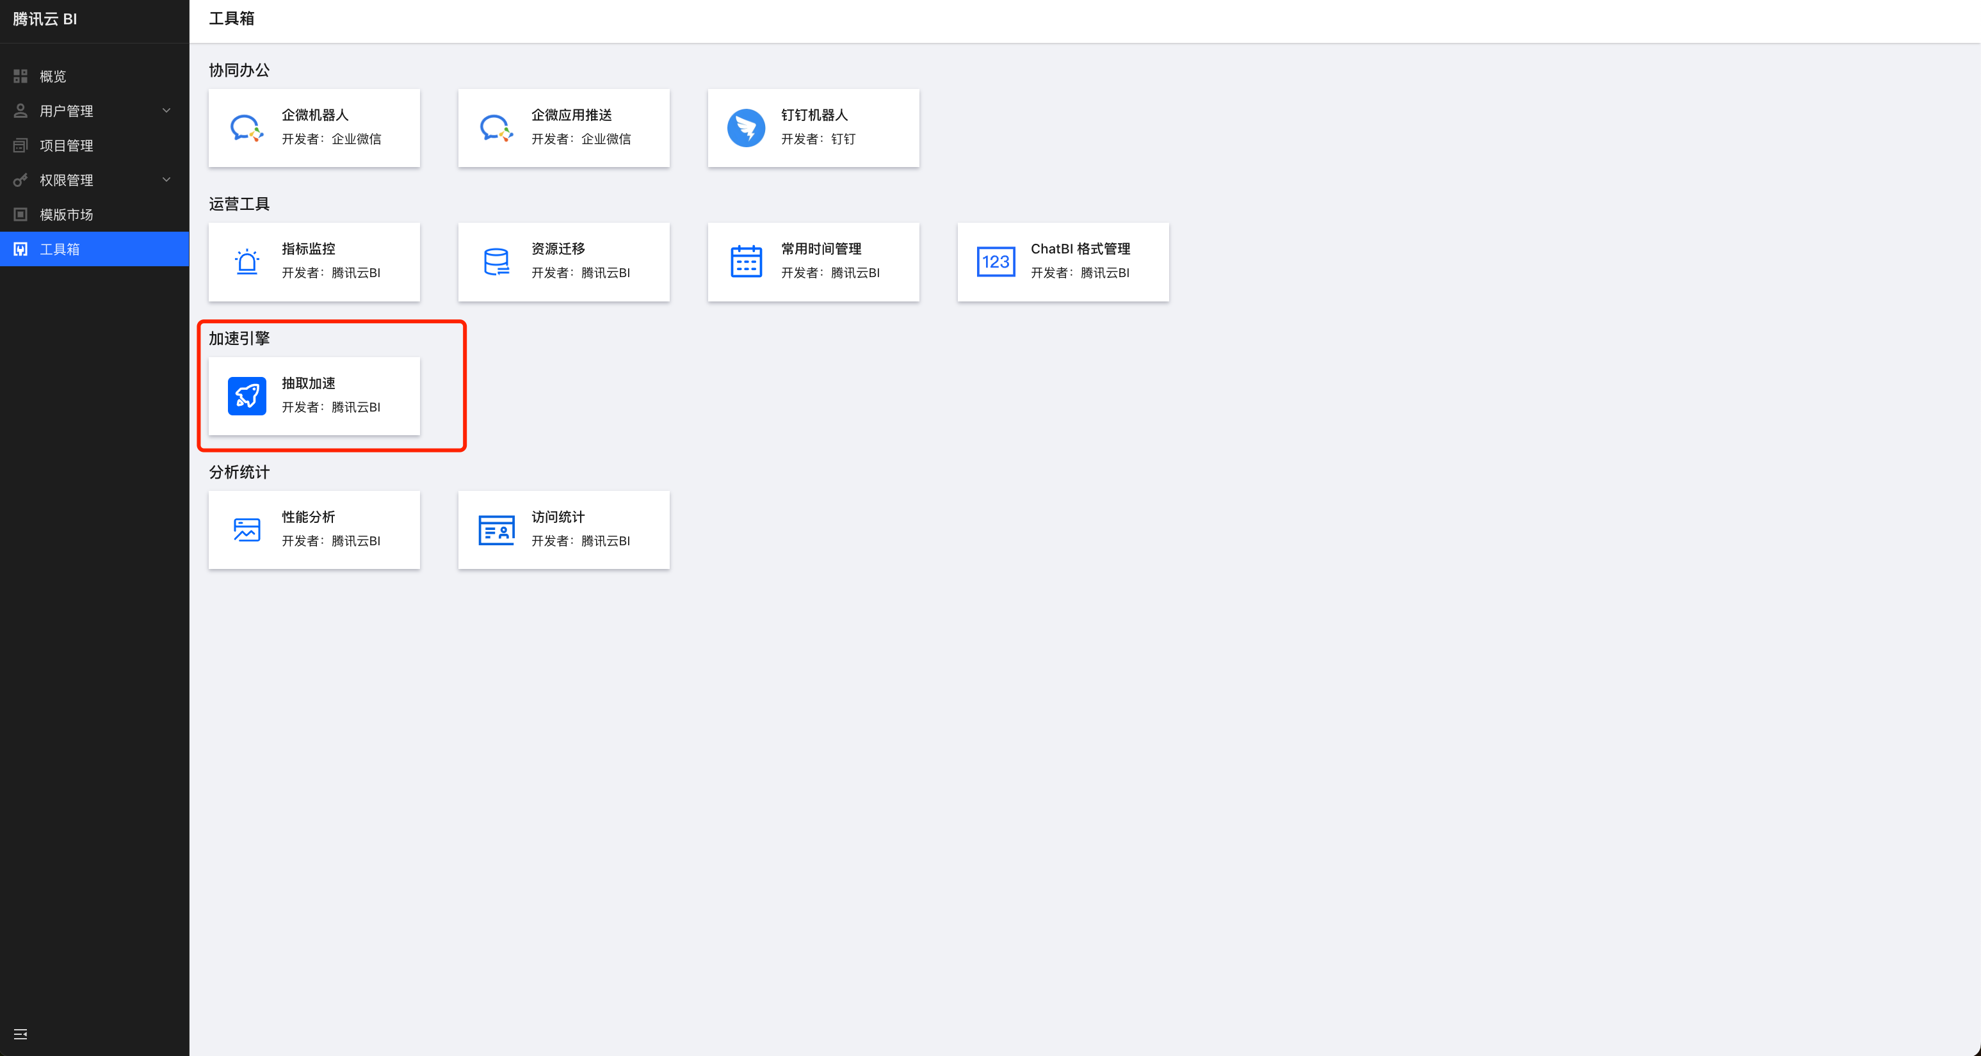Click 开发者：企业微信 under 企微机器人

pos(332,139)
